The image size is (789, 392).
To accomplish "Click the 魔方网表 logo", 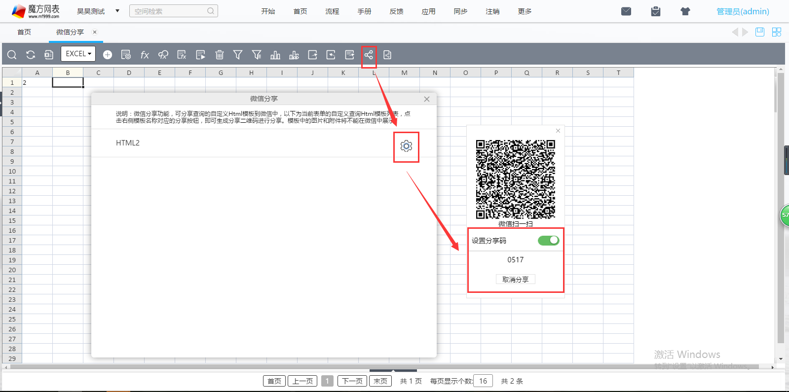I will [36, 11].
